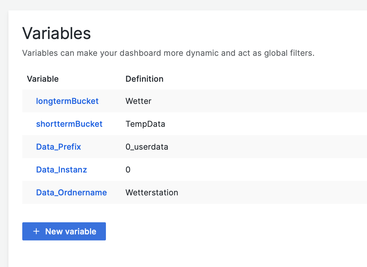Open the shorttermBucket variable
Viewport: 367px width, 267px height.
point(69,124)
